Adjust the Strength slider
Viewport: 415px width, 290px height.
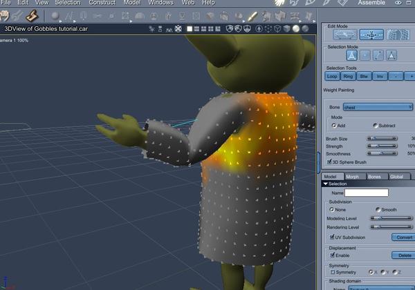[382, 146]
